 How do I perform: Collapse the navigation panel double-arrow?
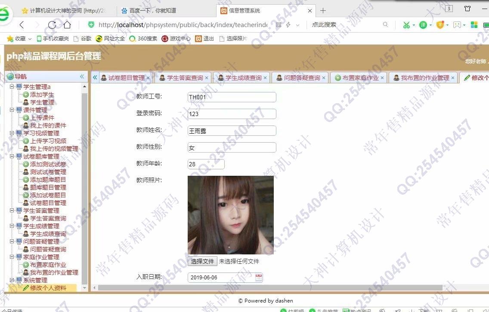point(82,76)
